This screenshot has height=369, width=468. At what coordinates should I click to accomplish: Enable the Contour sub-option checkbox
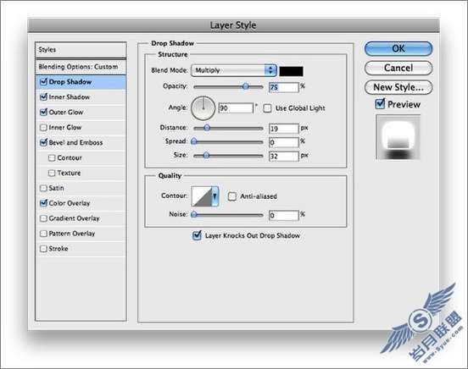point(52,158)
